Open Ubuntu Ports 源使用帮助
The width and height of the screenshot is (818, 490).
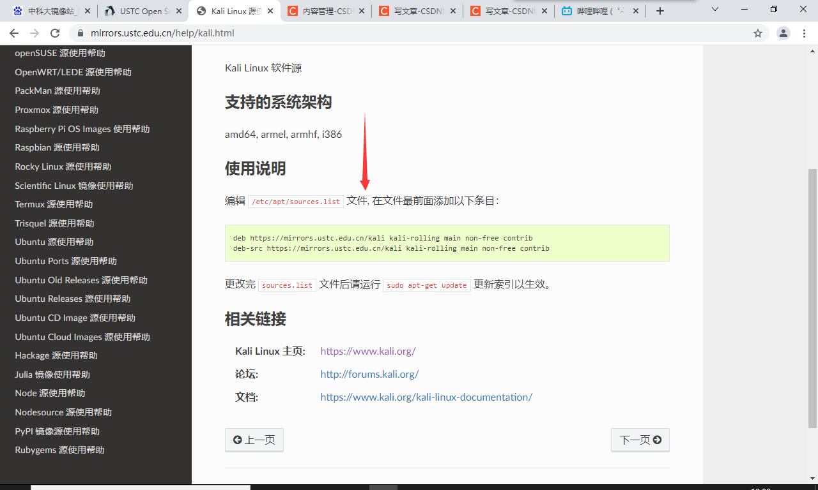pyautogui.click(x=66, y=261)
